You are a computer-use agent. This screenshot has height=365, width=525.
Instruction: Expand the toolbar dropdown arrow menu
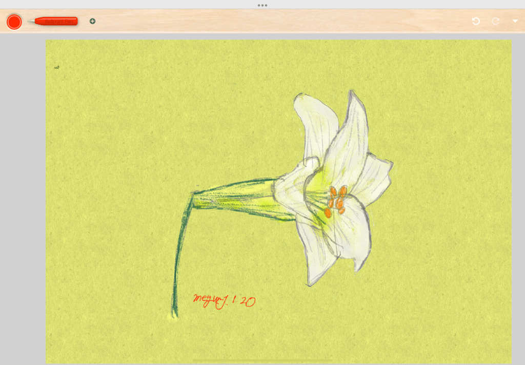coord(515,21)
